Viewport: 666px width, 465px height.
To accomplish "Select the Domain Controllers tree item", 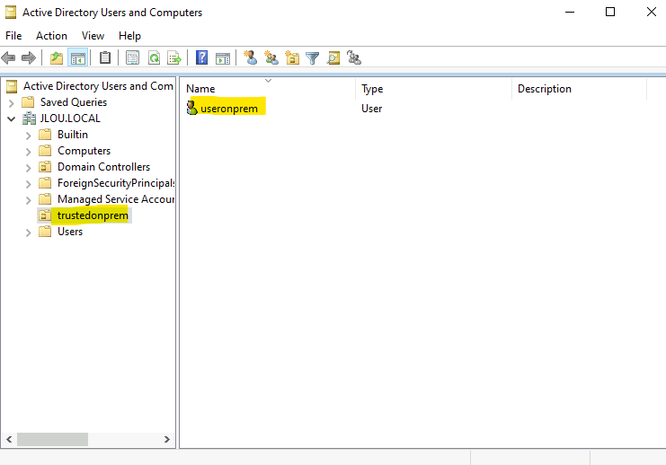I will [103, 167].
